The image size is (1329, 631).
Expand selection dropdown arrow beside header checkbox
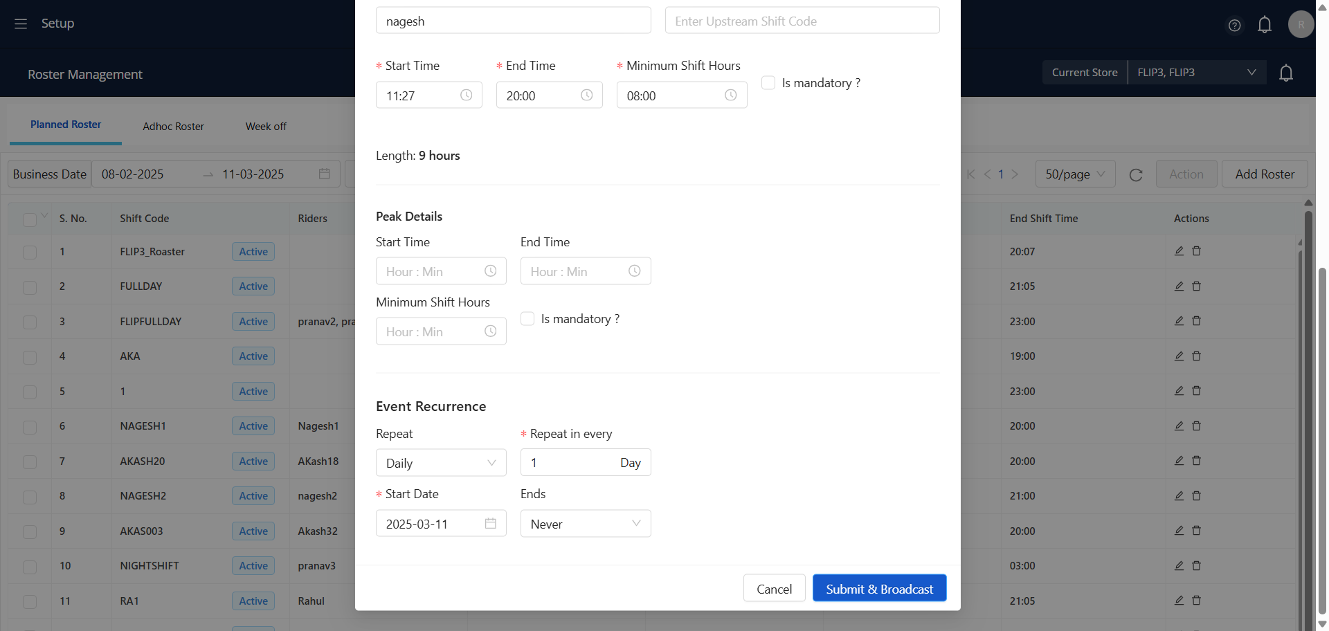pos(44,216)
